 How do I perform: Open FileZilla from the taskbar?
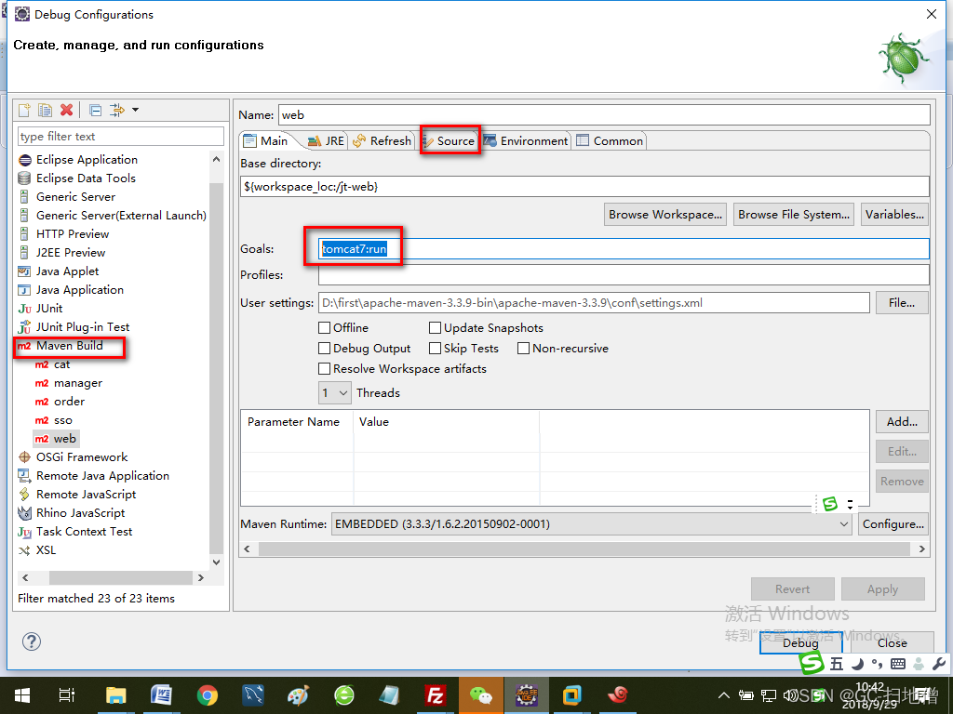point(436,695)
